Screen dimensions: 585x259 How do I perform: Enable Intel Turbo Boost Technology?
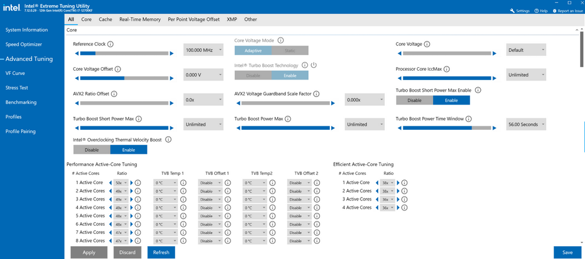(290, 75)
